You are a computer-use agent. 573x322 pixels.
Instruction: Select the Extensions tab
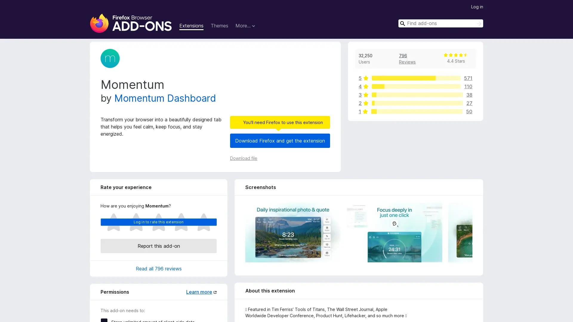191,26
